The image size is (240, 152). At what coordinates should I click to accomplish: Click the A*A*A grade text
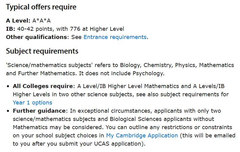[x=42, y=21]
